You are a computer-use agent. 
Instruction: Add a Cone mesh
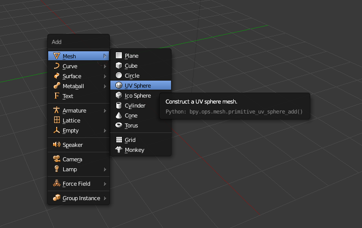tap(141, 115)
